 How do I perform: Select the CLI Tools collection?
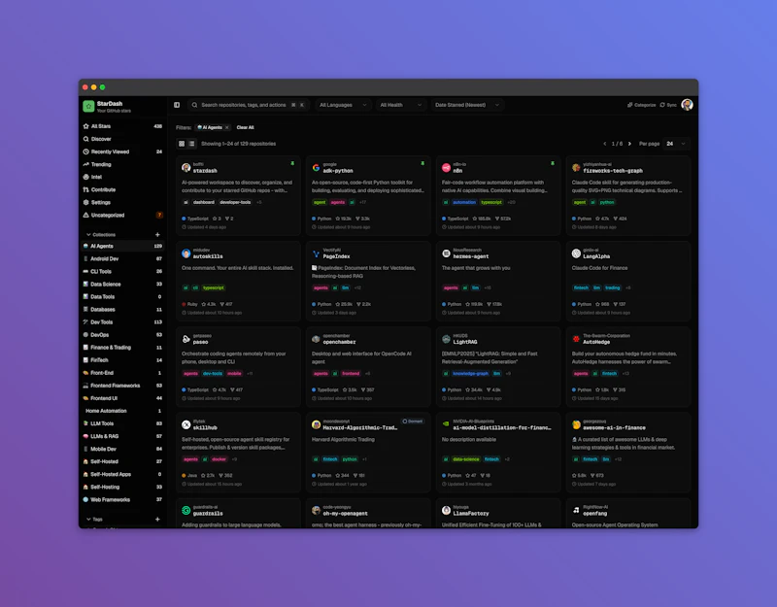pos(122,272)
